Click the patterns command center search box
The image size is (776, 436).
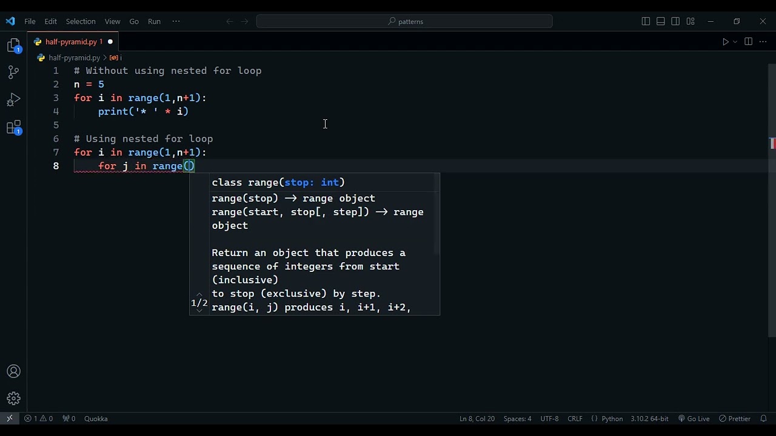pos(404,21)
